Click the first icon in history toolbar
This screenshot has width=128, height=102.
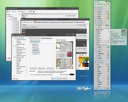[x=8, y=11]
